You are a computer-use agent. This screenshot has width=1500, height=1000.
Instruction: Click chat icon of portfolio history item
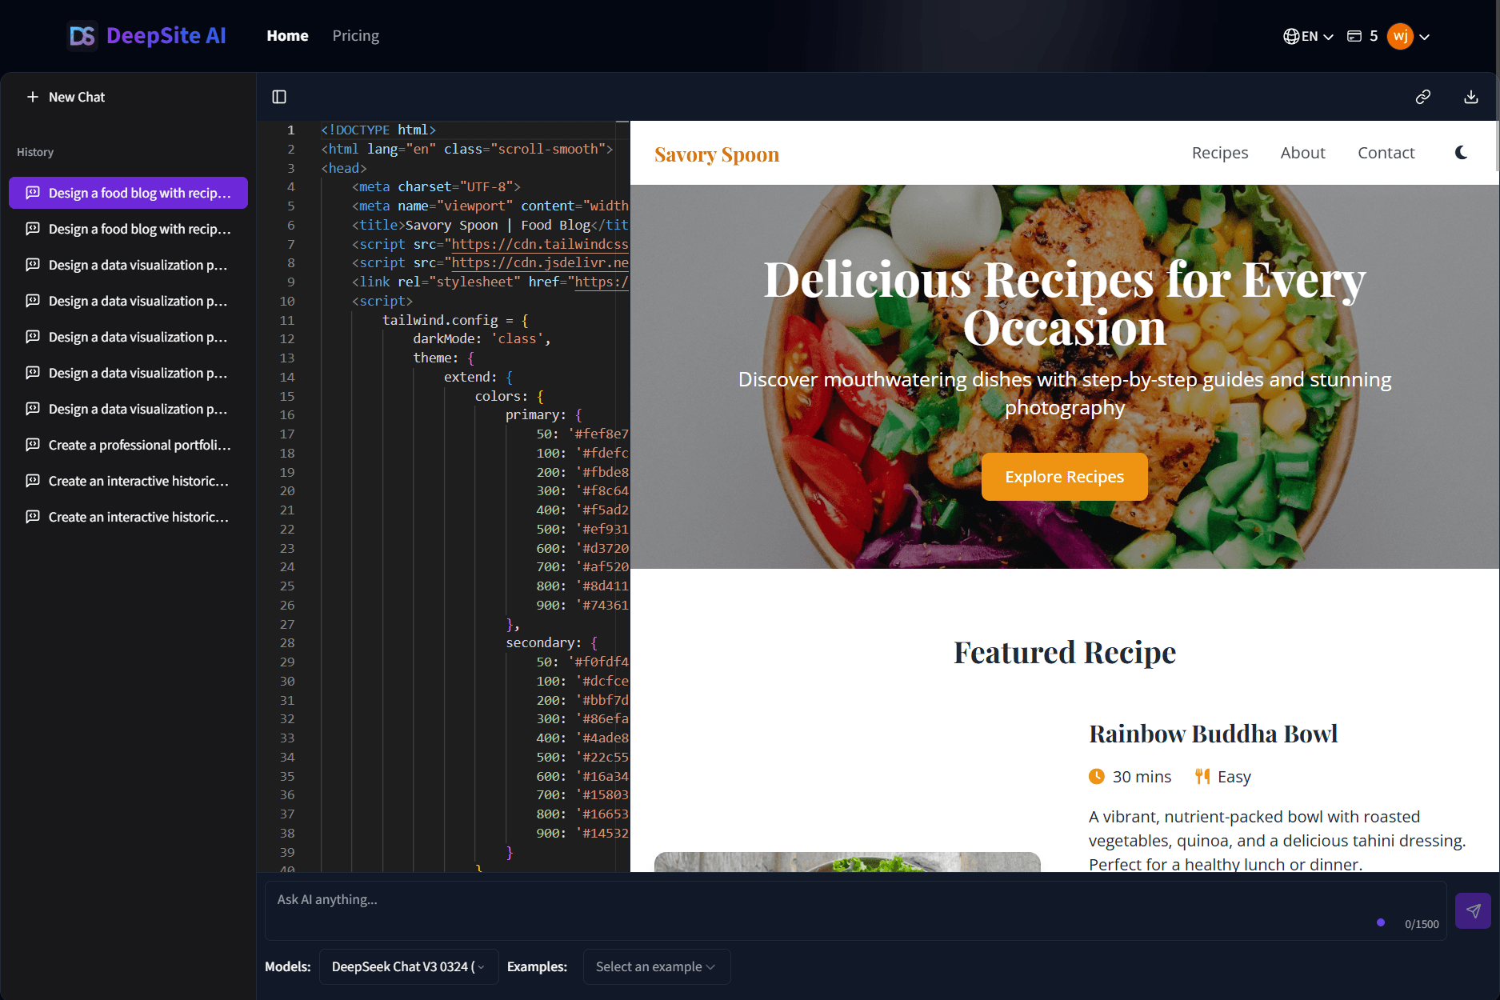click(33, 445)
